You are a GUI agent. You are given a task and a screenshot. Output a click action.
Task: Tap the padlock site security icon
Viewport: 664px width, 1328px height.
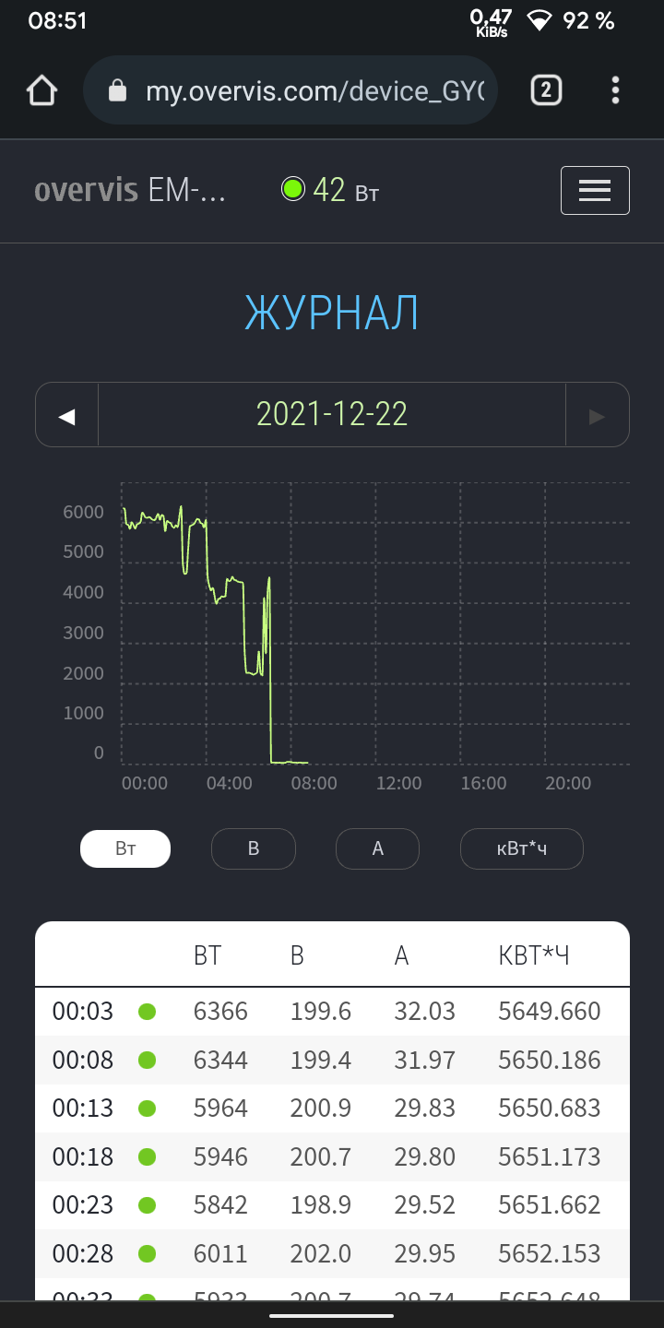(x=117, y=90)
